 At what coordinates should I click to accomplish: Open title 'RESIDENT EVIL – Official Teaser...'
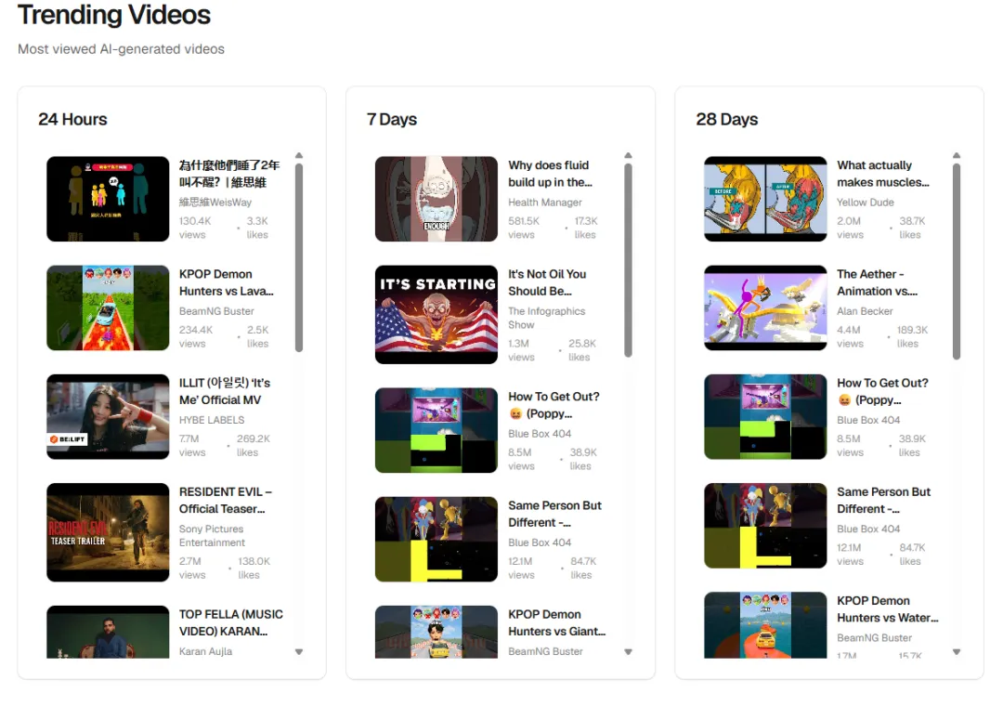click(225, 500)
